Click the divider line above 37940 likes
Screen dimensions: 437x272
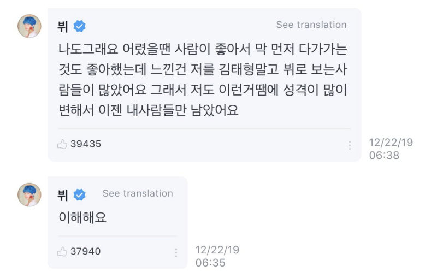pyautogui.click(x=117, y=236)
